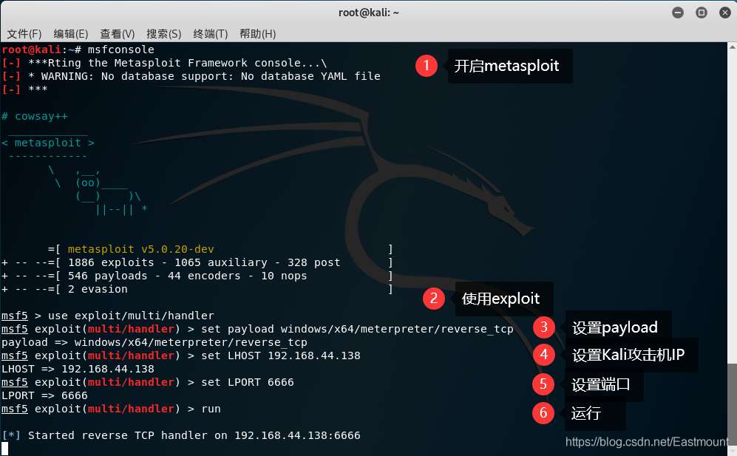
Task: Open the 文件(F) menu
Action: (x=24, y=34)
